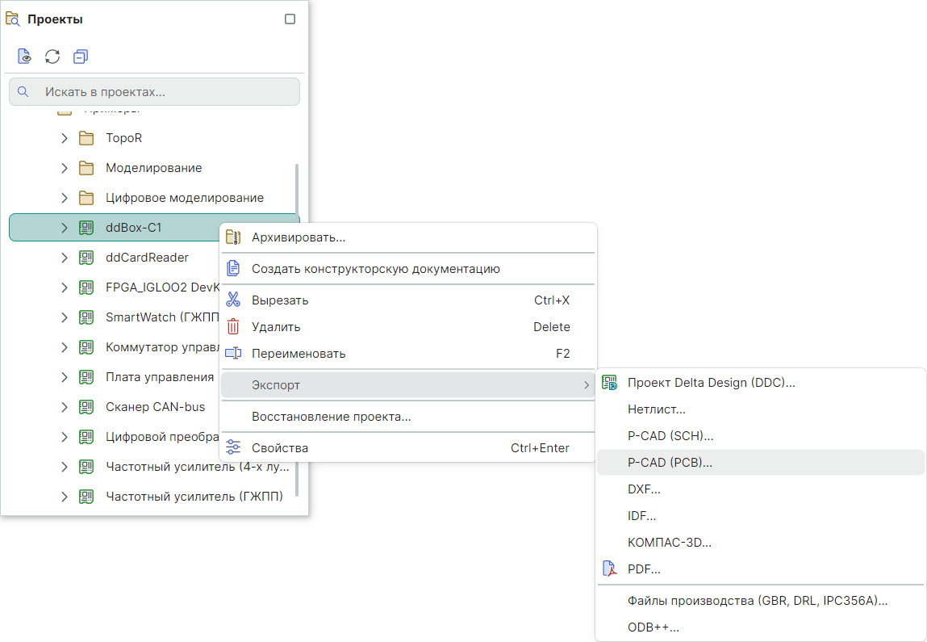This screenshot has height=642, width=927.
Task: Expand the Моделирование folder
Action: click(65, 168)
